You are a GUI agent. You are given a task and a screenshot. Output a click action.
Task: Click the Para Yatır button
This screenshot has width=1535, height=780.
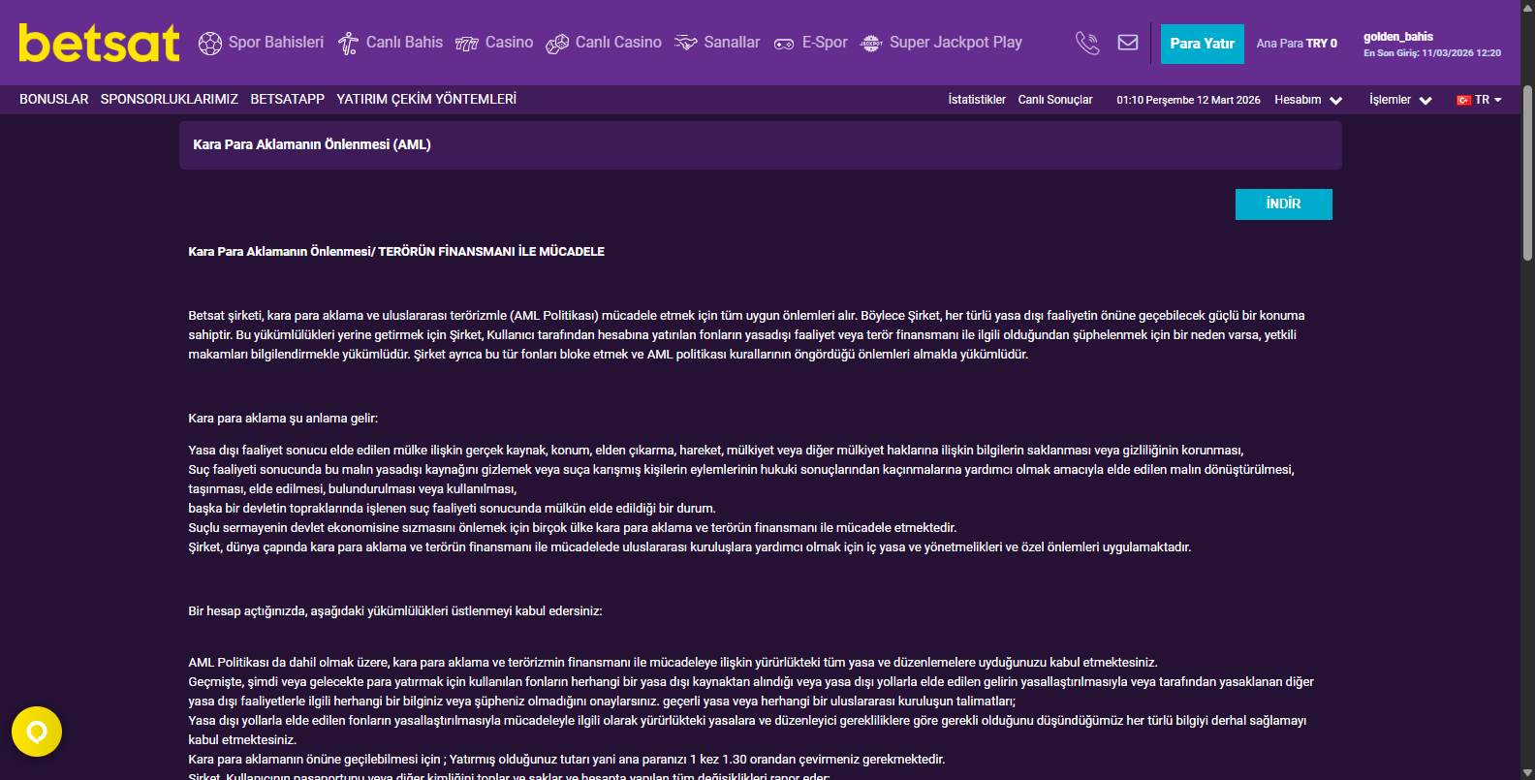(1202, 44)
